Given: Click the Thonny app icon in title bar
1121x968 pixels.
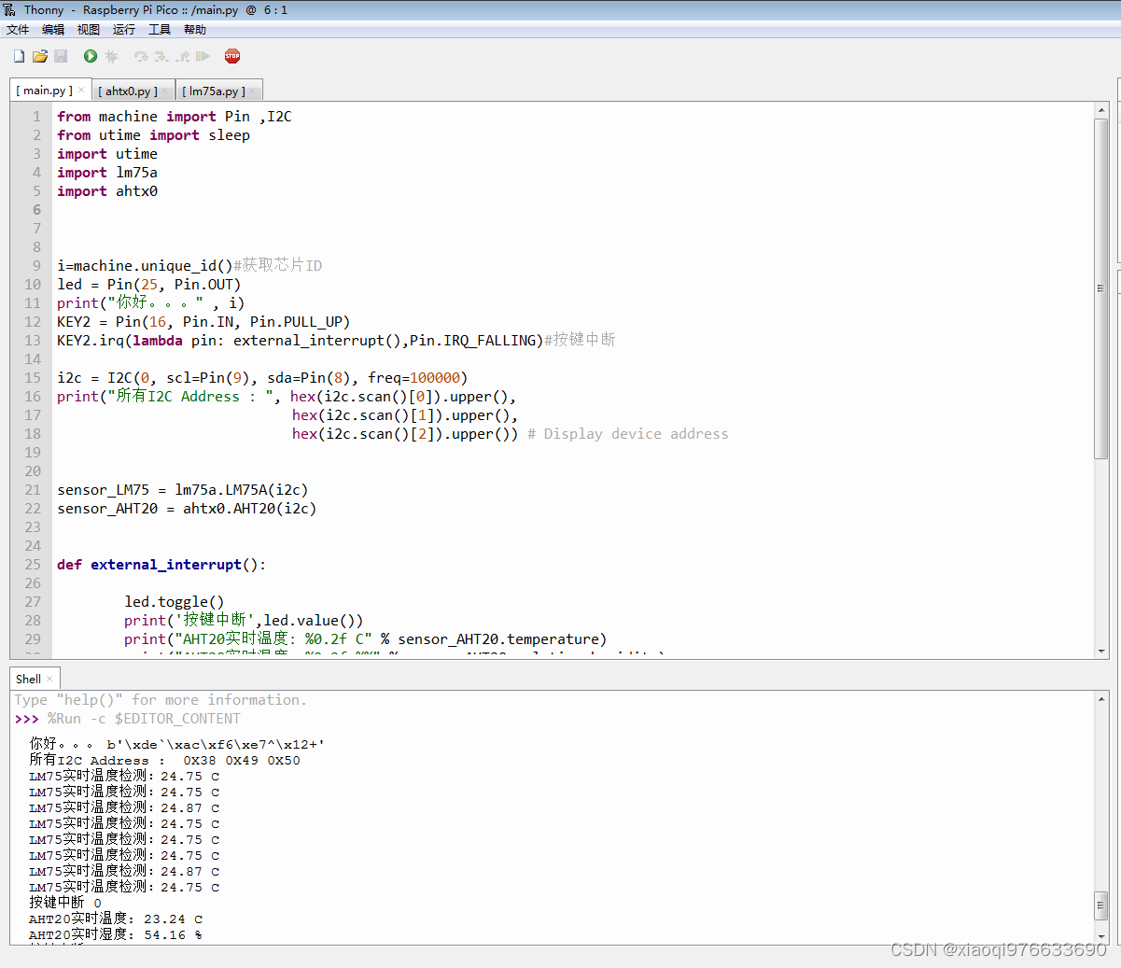Looking at the screenshot, I should click(x=9, y=9).
